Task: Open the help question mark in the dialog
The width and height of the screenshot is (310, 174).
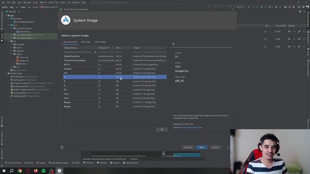Action: tap(62, 147)
